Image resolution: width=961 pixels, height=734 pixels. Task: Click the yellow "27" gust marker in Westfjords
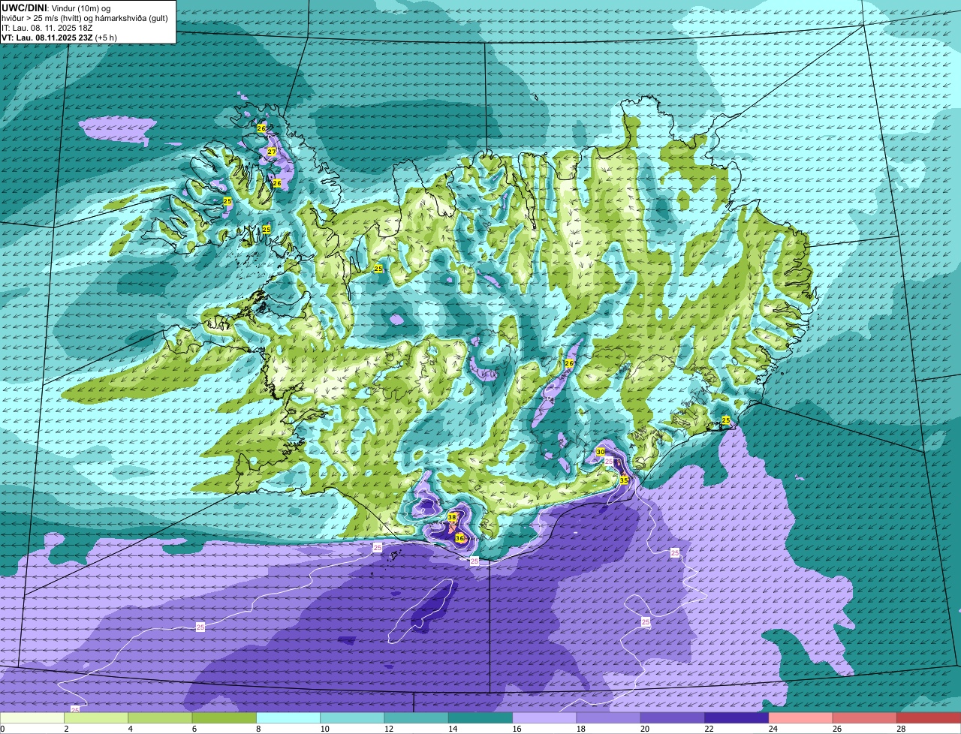(272, 152)
